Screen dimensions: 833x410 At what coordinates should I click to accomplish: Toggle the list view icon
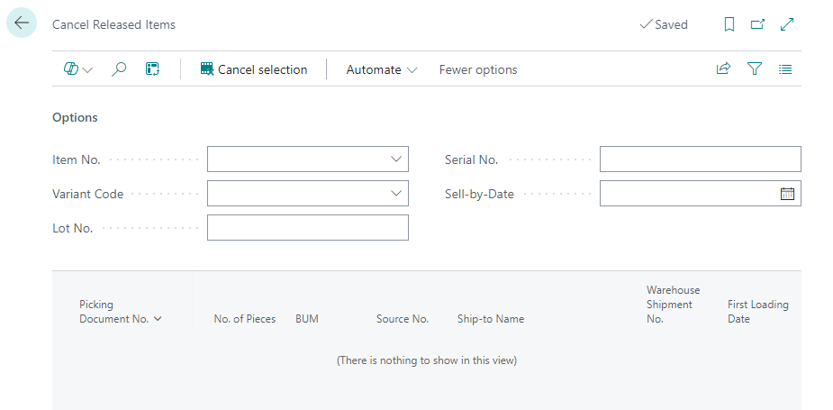tap(785, 69)
